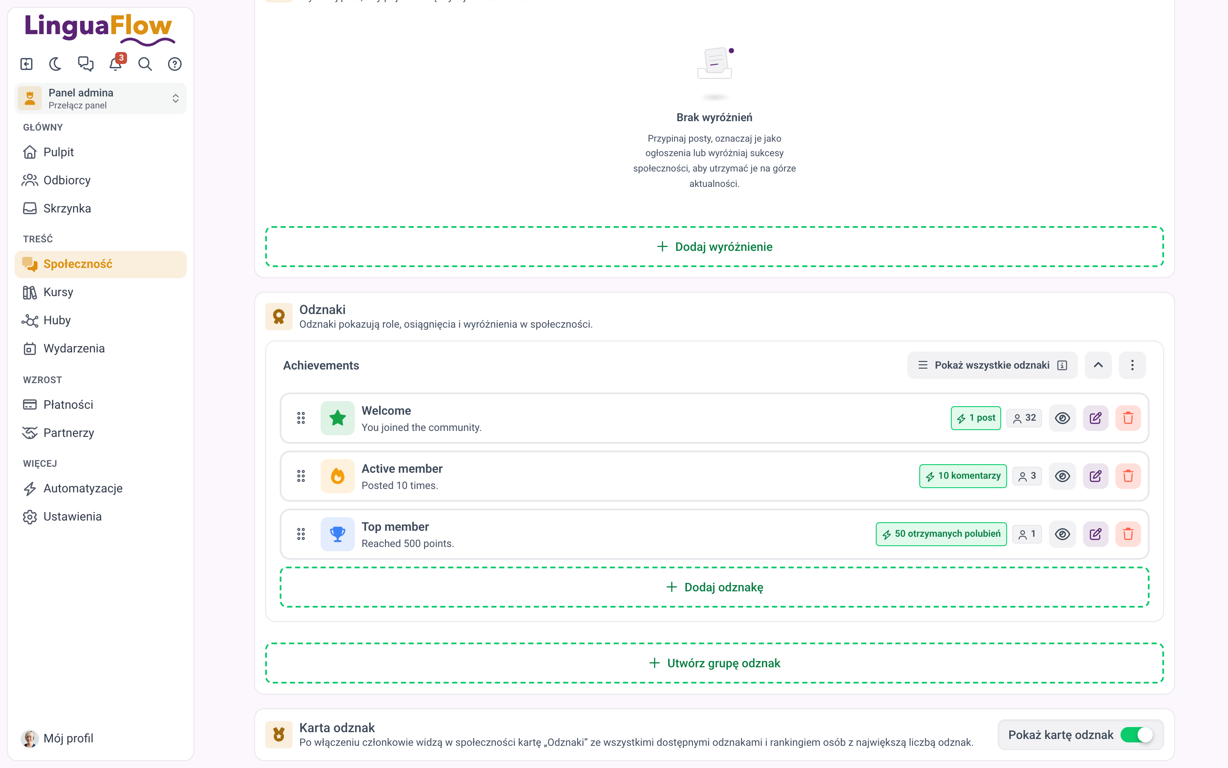
Task: Edit the Active member badge
Action: point(1095,476)
